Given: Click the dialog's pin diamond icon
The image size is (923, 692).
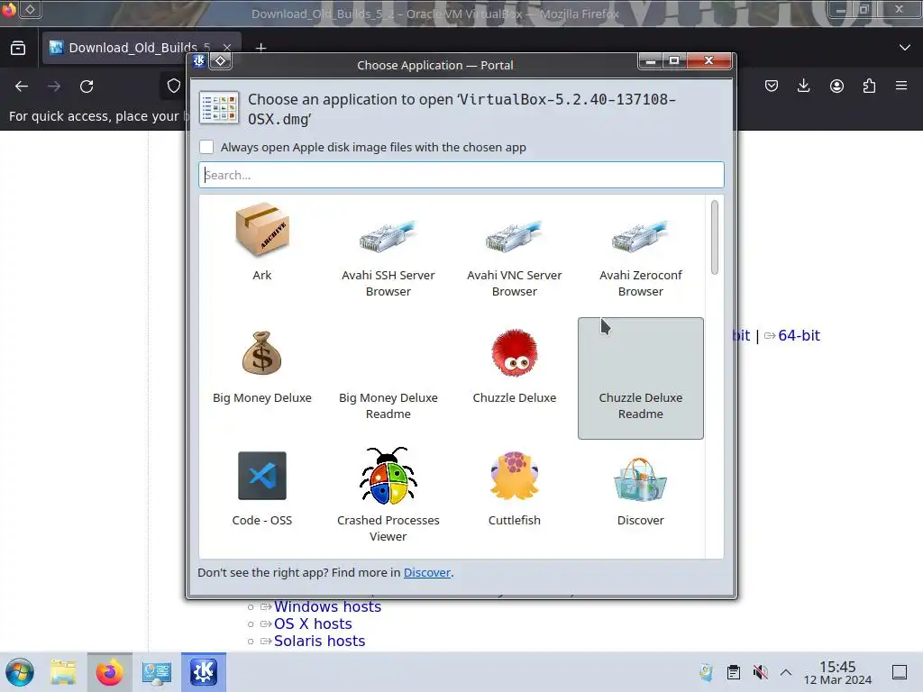Looking at the screenshot, I should tap(220, 60).
